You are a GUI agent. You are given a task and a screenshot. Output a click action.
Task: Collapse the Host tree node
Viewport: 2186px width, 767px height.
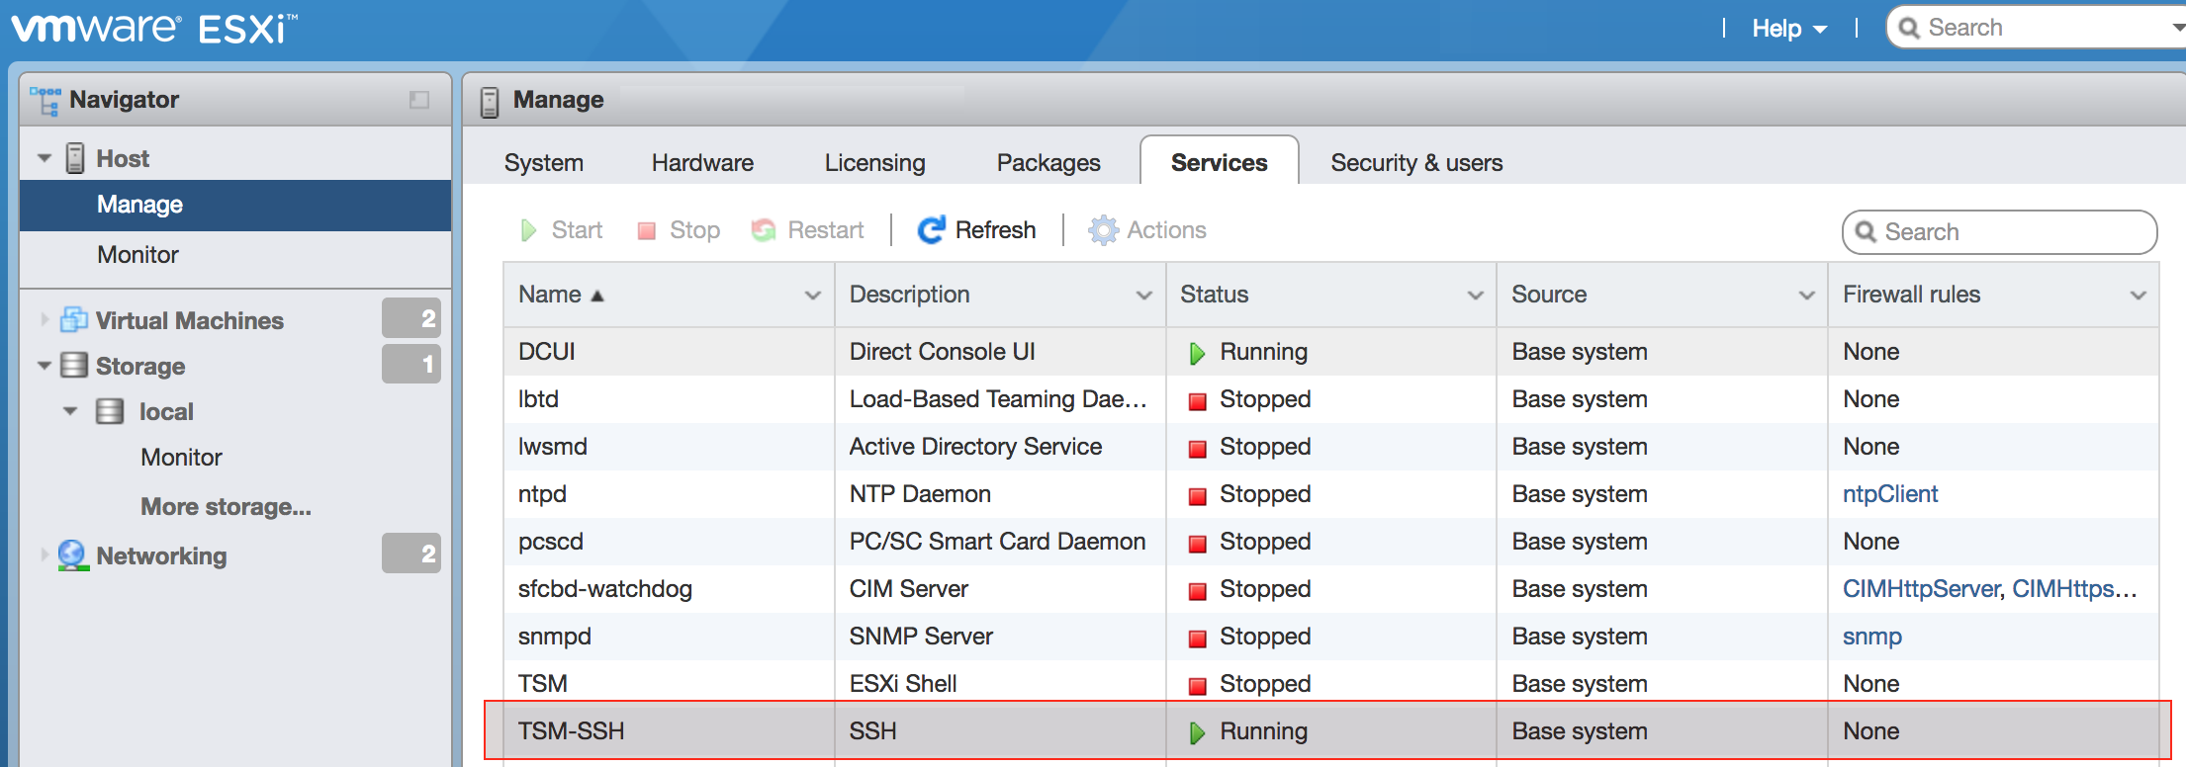pos(45,158)
